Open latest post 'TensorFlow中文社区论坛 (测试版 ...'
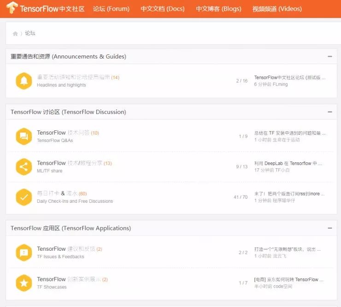Image resolution: width=341 pixels, height=307 pixels. pos(290,77)
